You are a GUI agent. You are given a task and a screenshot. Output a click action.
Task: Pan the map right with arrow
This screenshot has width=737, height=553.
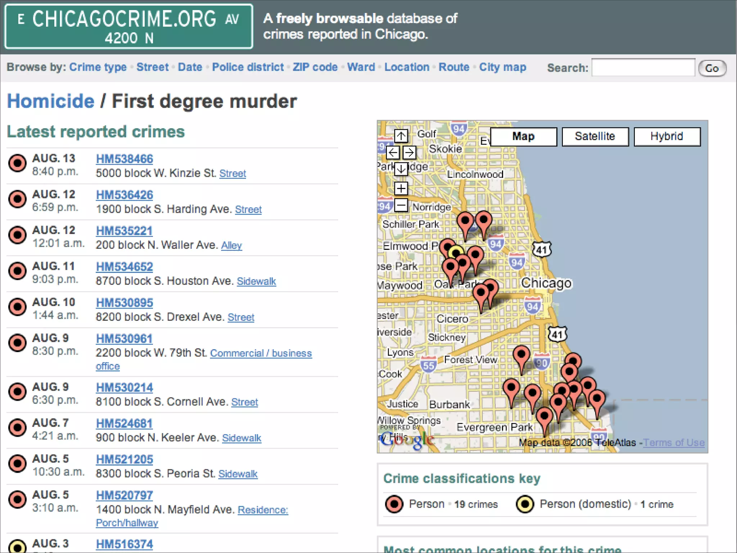click(x=409, y=153)
